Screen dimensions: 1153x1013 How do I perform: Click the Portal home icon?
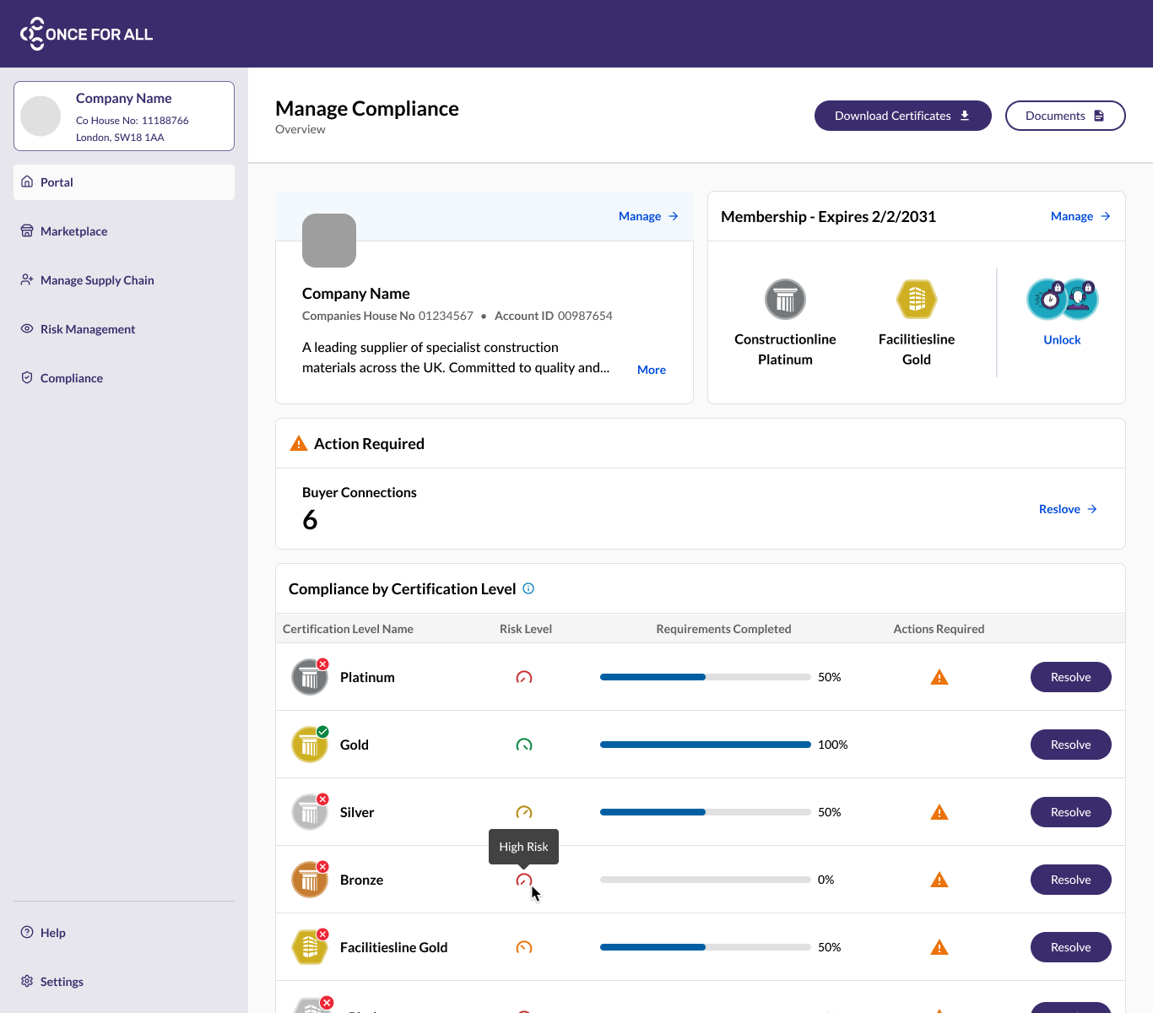[27, 181]
